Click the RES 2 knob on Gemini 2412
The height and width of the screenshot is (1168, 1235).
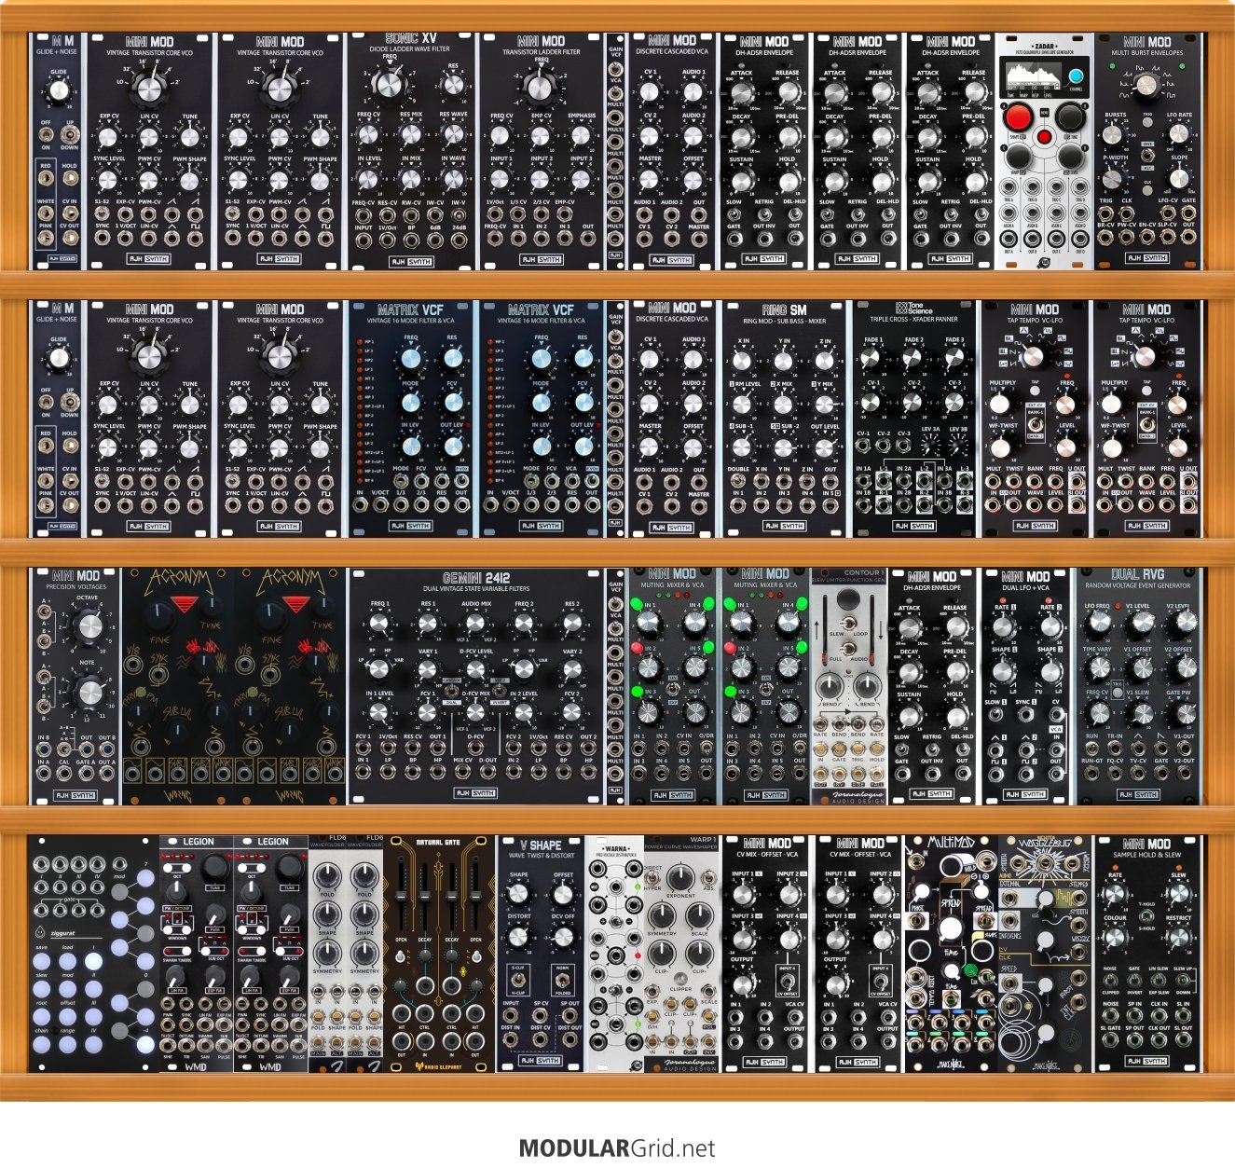pyautogui.click(x=571, y=624)
